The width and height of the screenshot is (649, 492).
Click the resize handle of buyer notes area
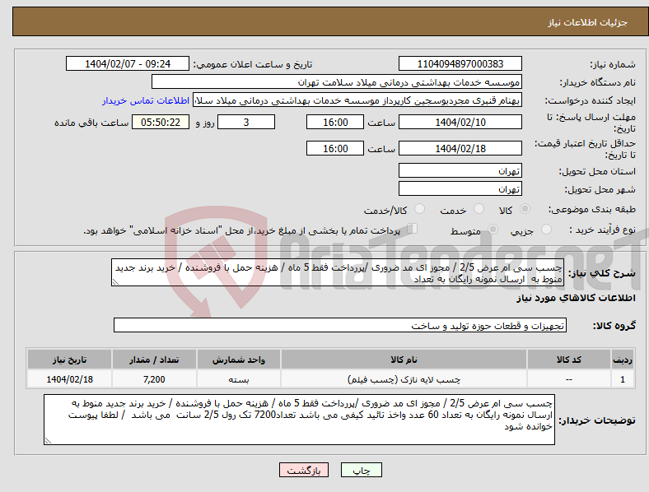48,441
